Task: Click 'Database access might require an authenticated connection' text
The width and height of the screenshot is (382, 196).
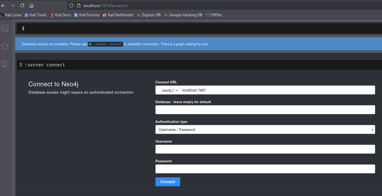Action: point(81,92)
